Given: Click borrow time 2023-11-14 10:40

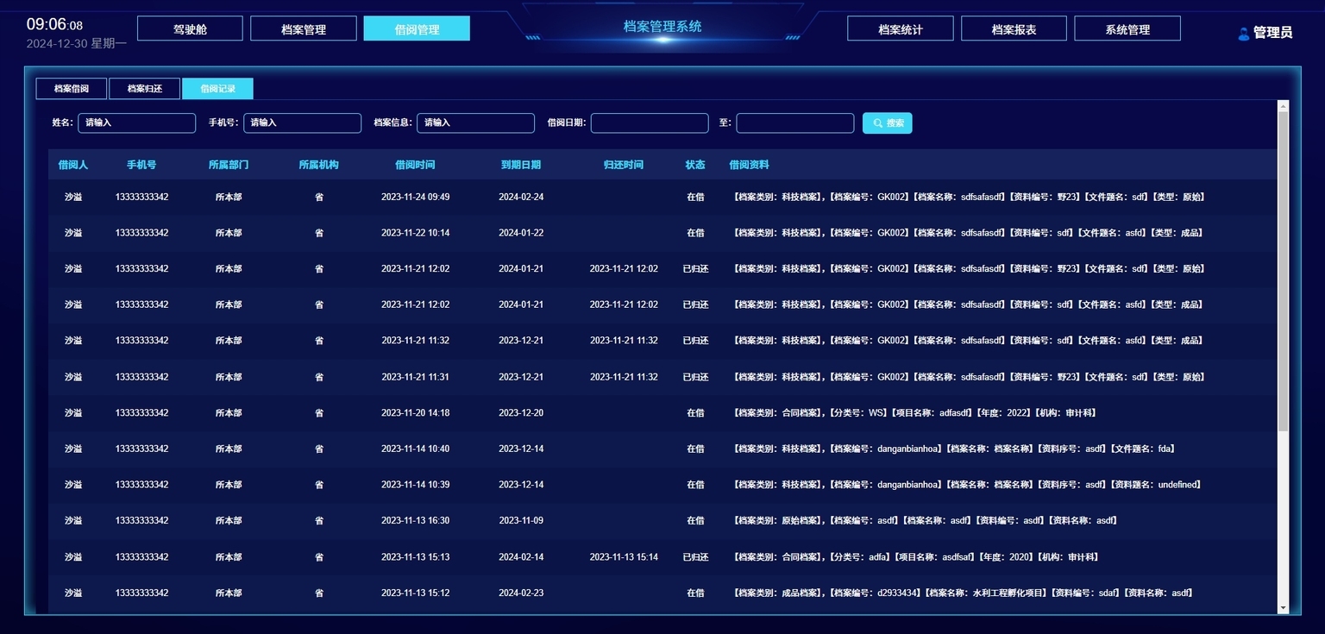Looking at the screenshot, I should coord(415,449).
